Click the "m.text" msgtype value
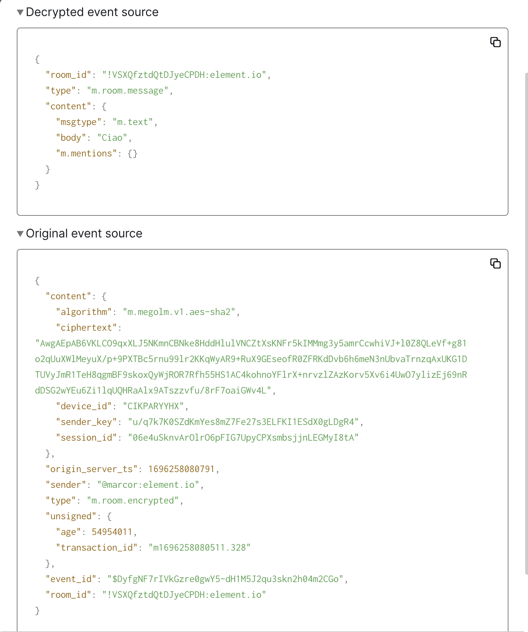Image resolution: width=528 pixels, height=632 pixels. click(x=133, y=122)
